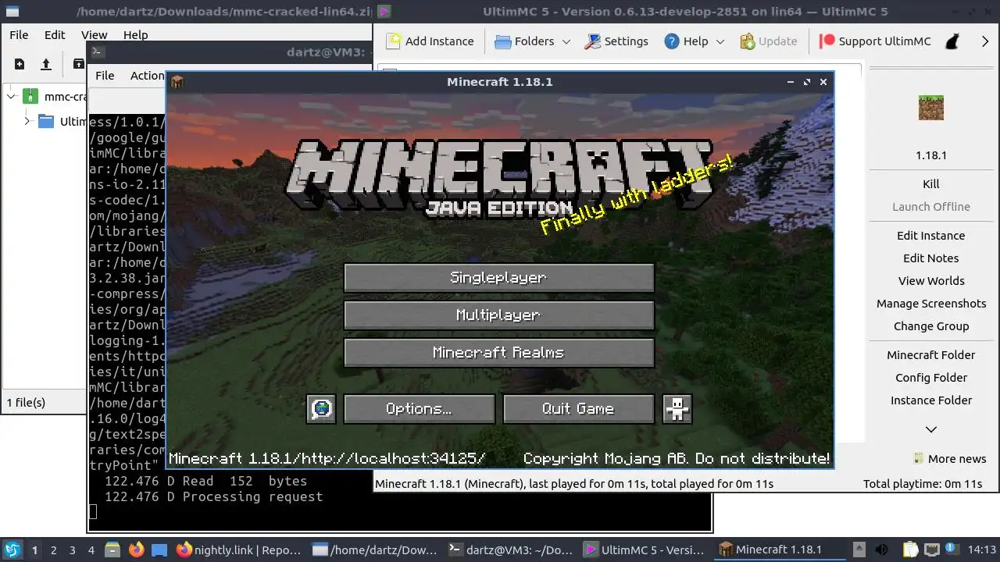Open the Multiplayer menu
Image resolution: width=1000 pixels, height=562 pixels.
click(x=498, y=315)
